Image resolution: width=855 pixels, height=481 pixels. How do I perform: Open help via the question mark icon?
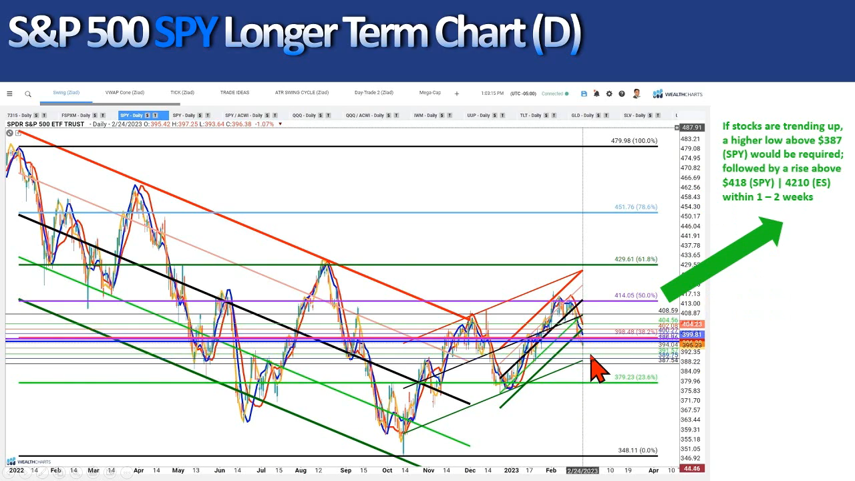(622, 94)
